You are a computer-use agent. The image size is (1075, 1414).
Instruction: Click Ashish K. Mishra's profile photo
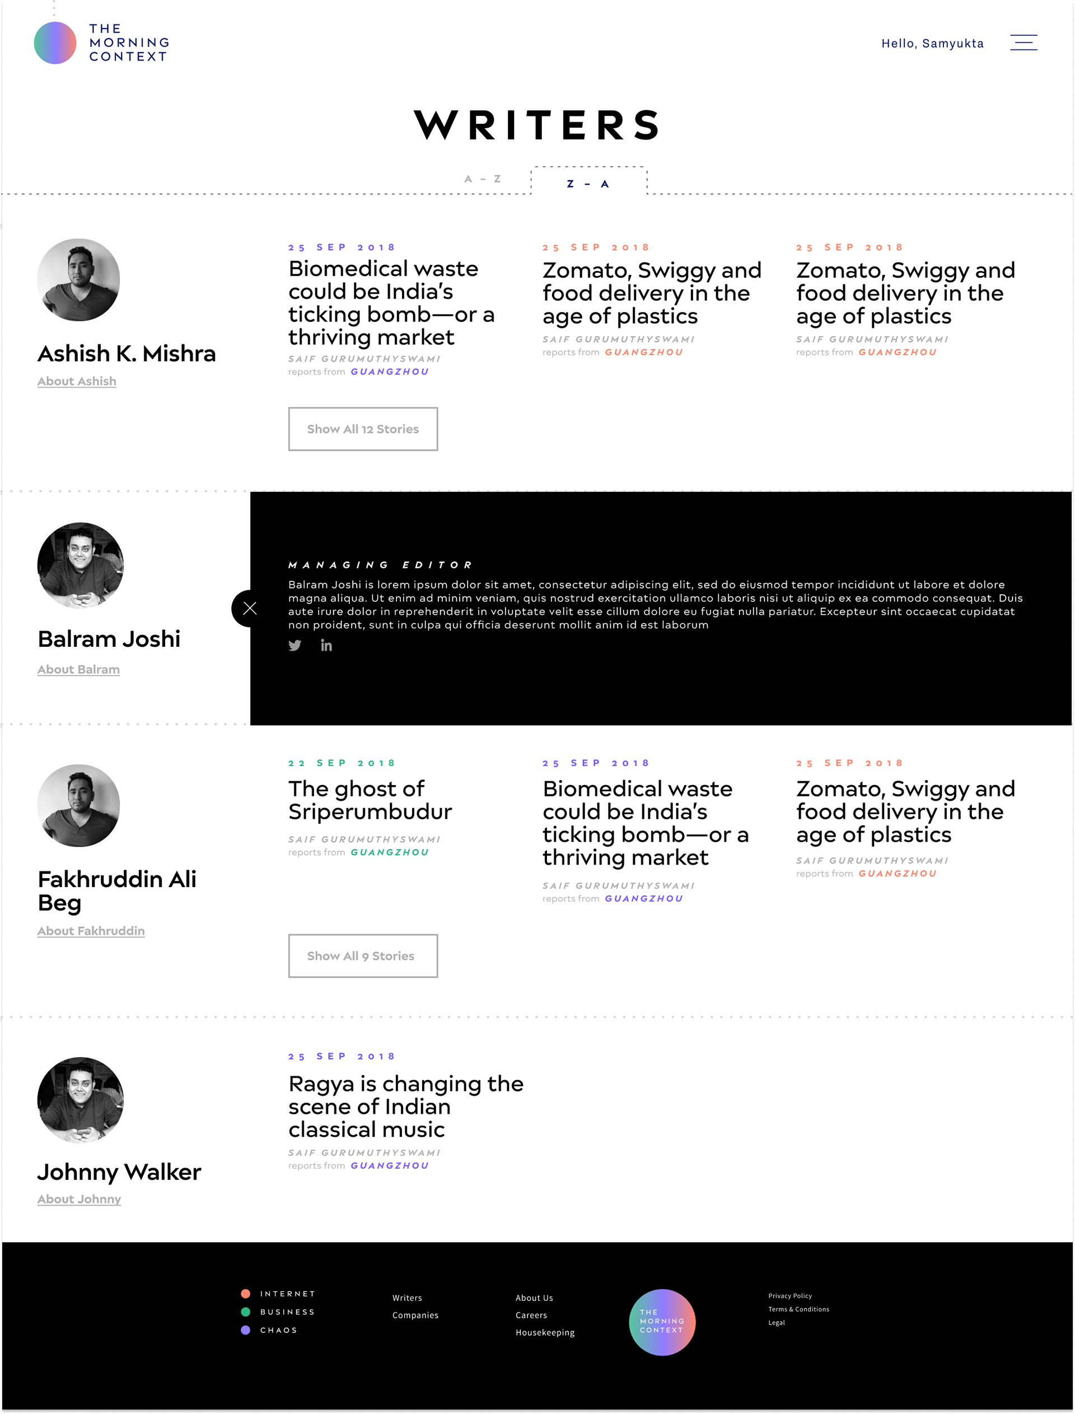[79, 279]
